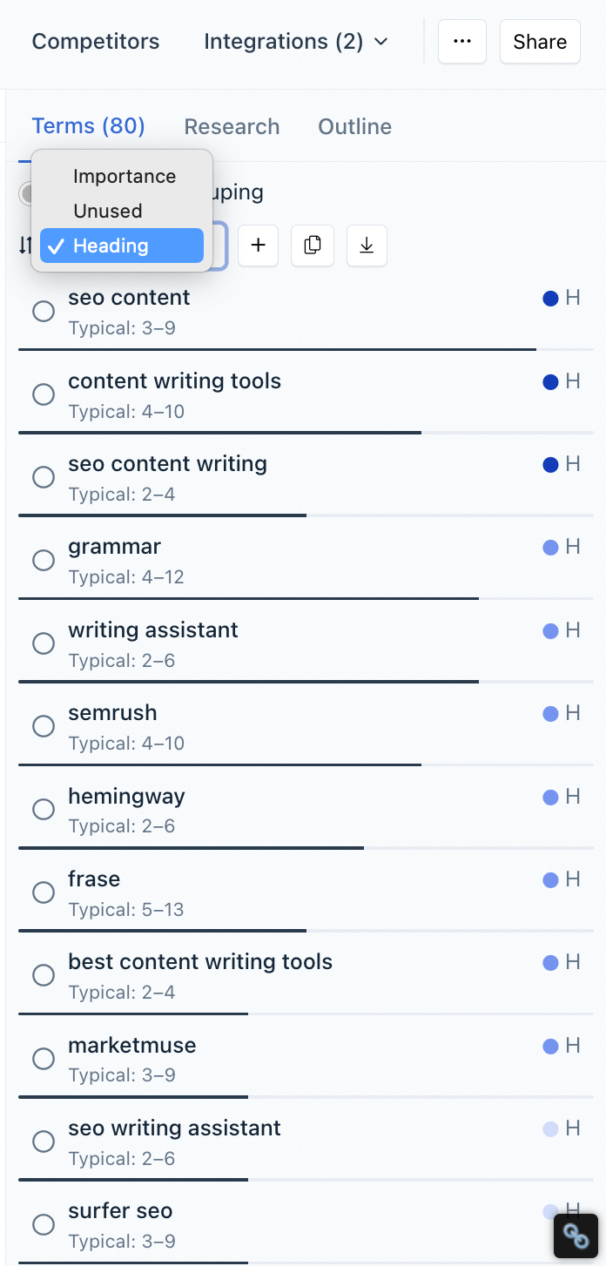Viewport: 606px width, 1266px height.
Task: Open the Competitors link
Action: click(96, 42)
